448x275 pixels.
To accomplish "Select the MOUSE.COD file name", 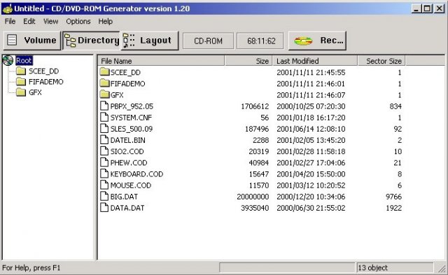I will (x=131, y=185).
